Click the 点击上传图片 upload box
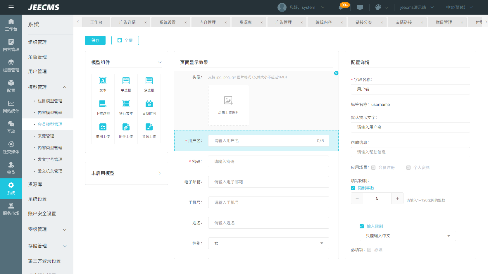Screen dimensions: 488x274 [x=229, y=105]
